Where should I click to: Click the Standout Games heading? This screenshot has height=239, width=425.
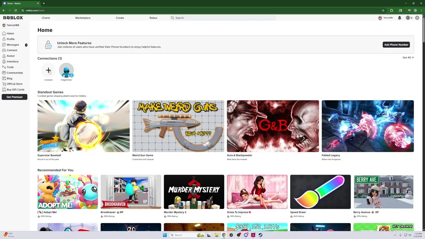coord(50,92)
